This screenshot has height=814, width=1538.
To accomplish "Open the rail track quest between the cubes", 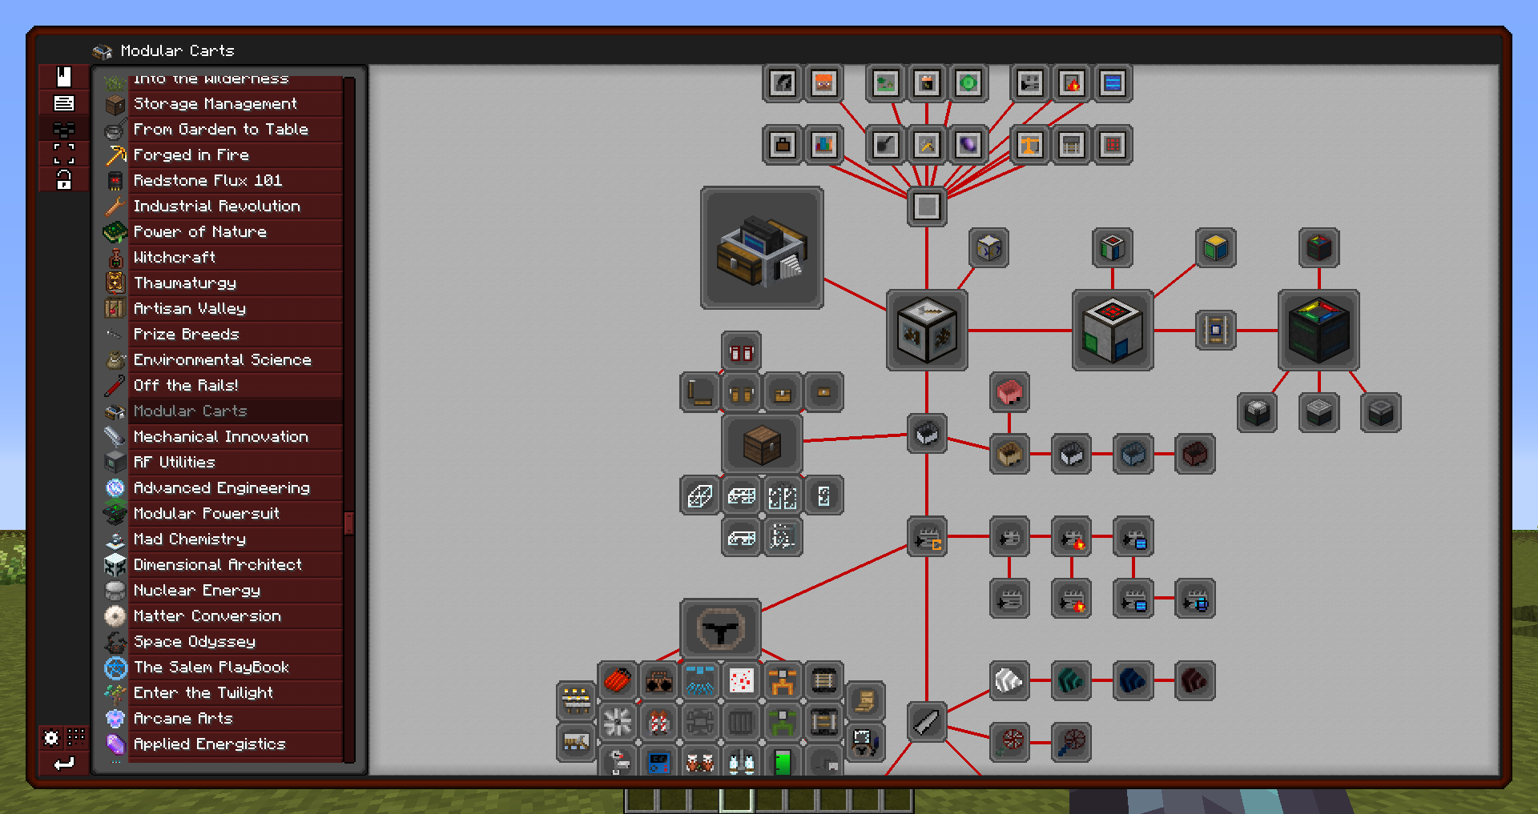I will tap(1216, 331).
